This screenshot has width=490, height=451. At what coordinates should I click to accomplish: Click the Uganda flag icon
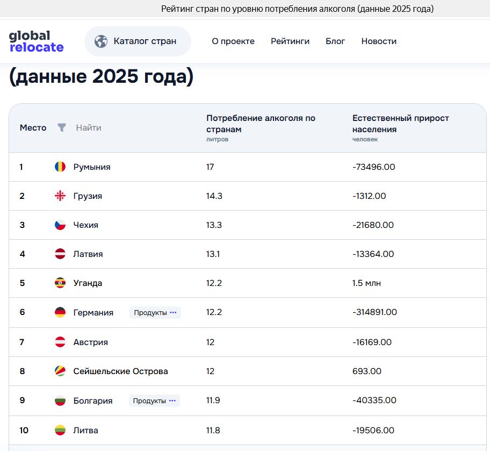pyautogui.click(x=60, y=283)
